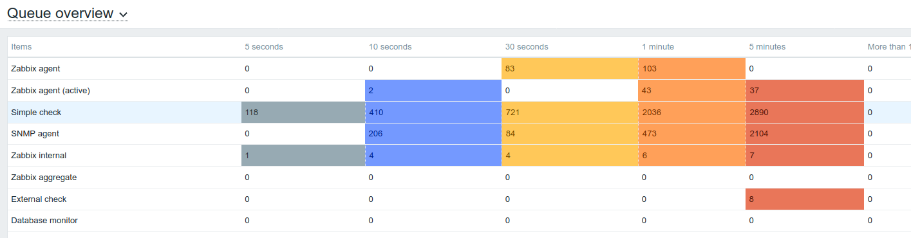This screenshot has width=911, height=238.
Task: Select the External check row label
Action: tap(39, 199)
